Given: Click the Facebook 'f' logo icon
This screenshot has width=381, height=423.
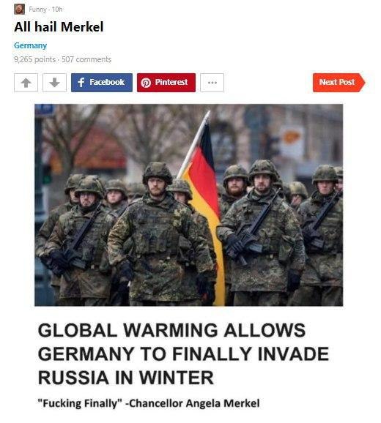Looking at the screenshot, I should 81,83.
